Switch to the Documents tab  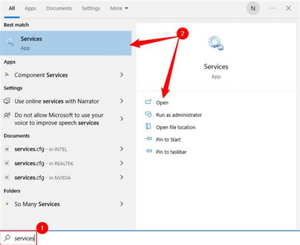pos(59,8)
